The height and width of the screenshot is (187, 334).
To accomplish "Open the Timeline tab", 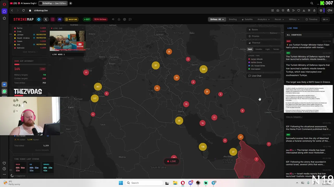I will coord(312,19).
